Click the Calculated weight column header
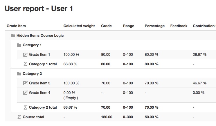This screenshot has height=126, width=216. 79,26
